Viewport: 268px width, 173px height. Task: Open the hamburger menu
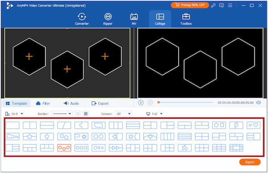coord(230,5)
